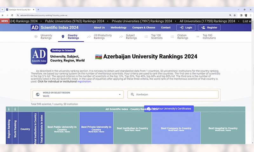Open the World or Select Region dropdown
Screen dimensions: 254x152
point(78,94)
